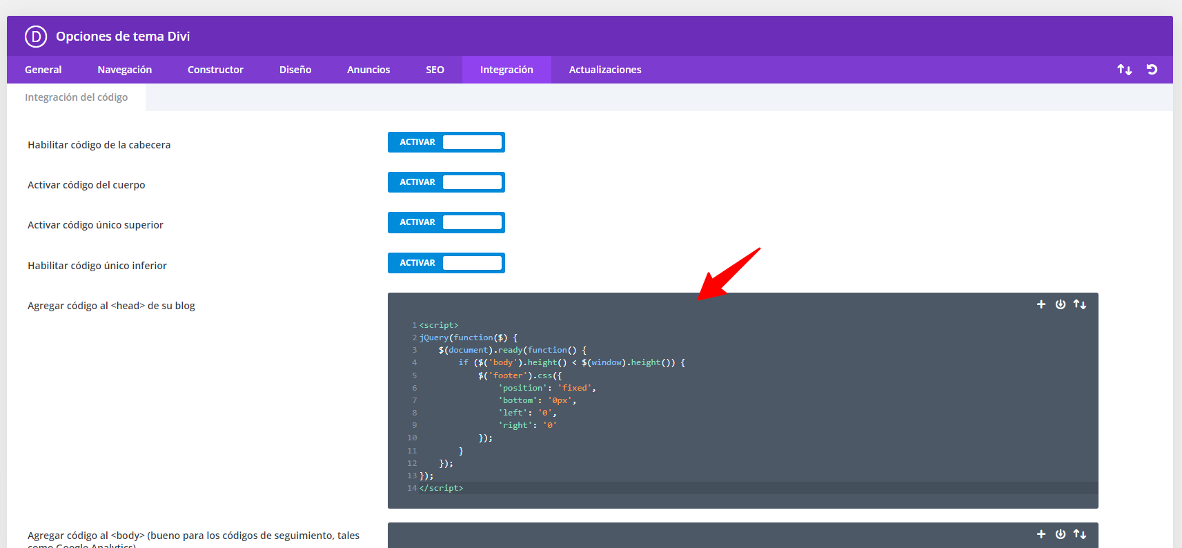1182x548 pixels.
Task: Click code line "'left': '0',"
Action: tap(527, 413)
